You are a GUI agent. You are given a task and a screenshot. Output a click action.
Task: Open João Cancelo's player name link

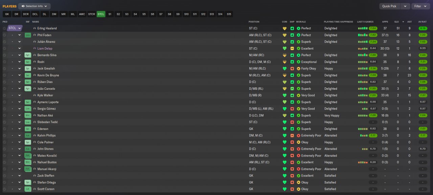click(x=46, y=89)
